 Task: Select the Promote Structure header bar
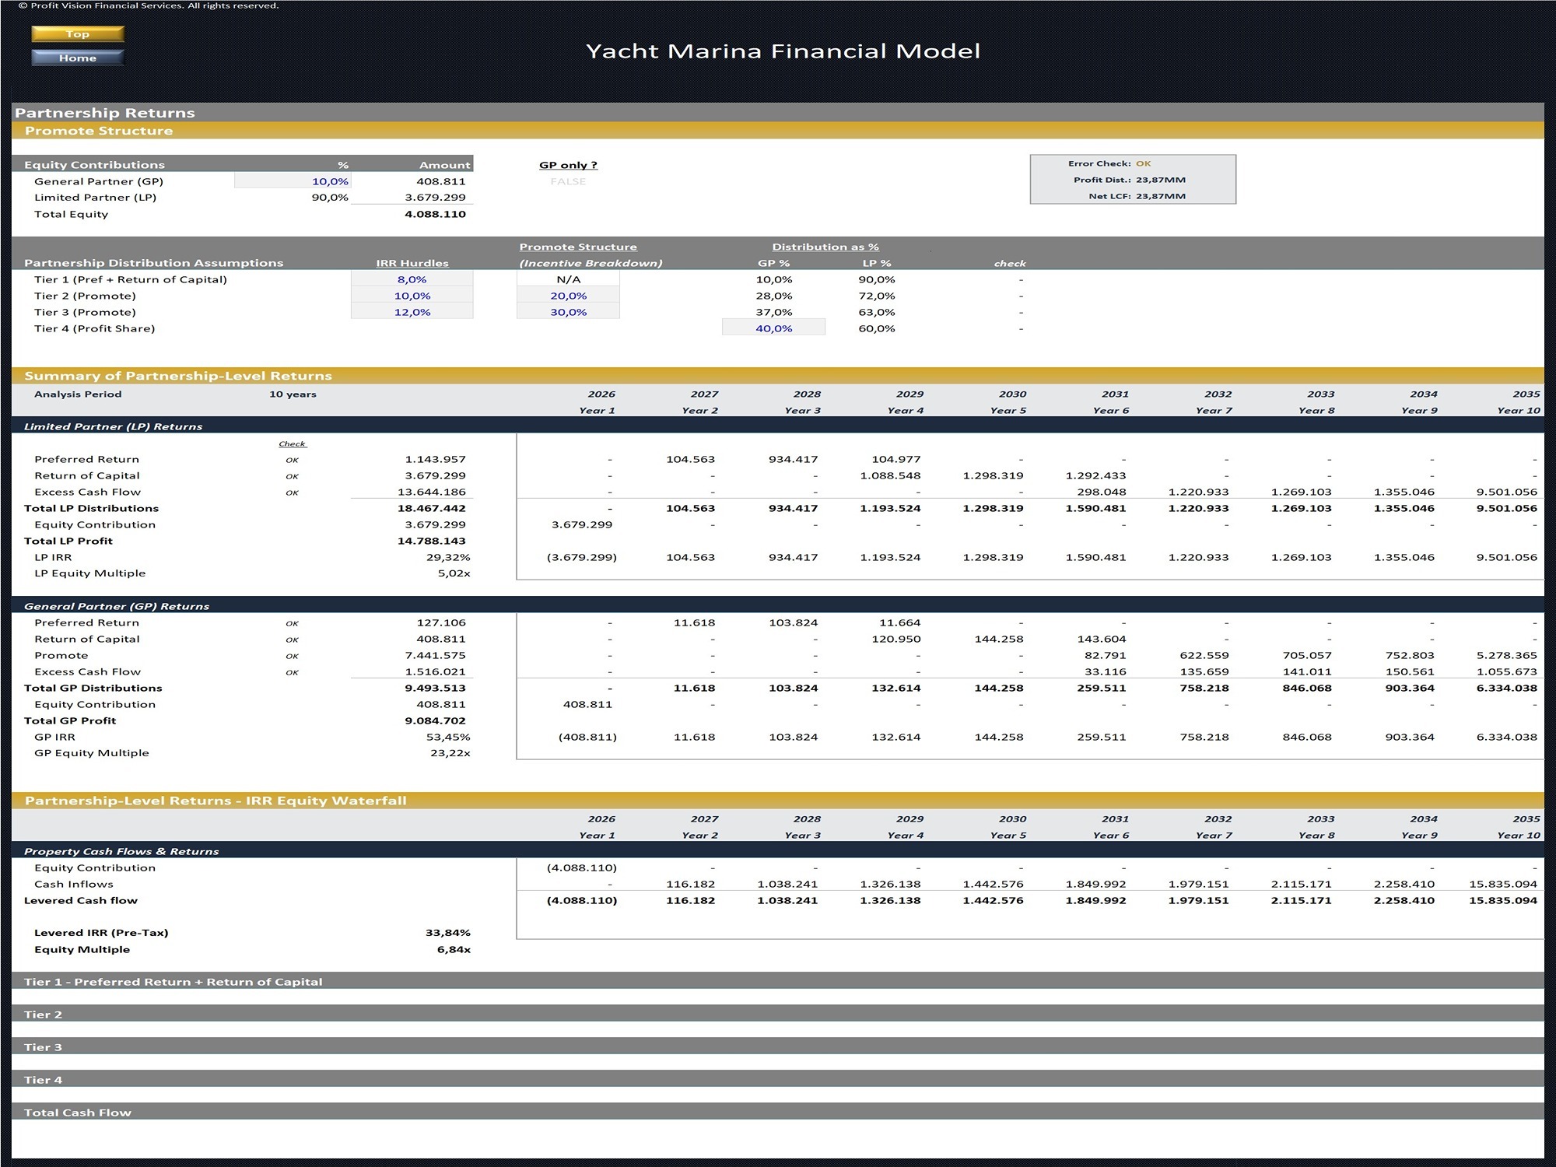point(97,130)
